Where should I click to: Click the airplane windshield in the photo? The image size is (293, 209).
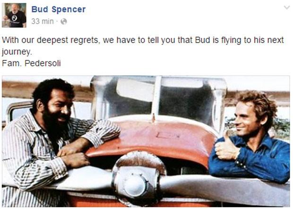click(159, 97)
